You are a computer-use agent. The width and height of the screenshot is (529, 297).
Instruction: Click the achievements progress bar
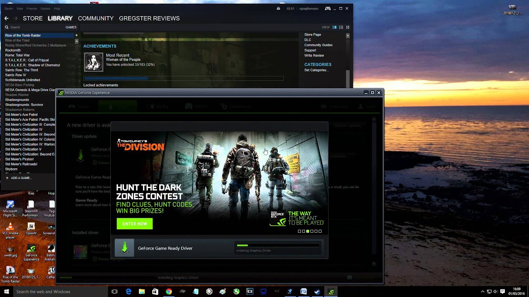coord(183,78)
